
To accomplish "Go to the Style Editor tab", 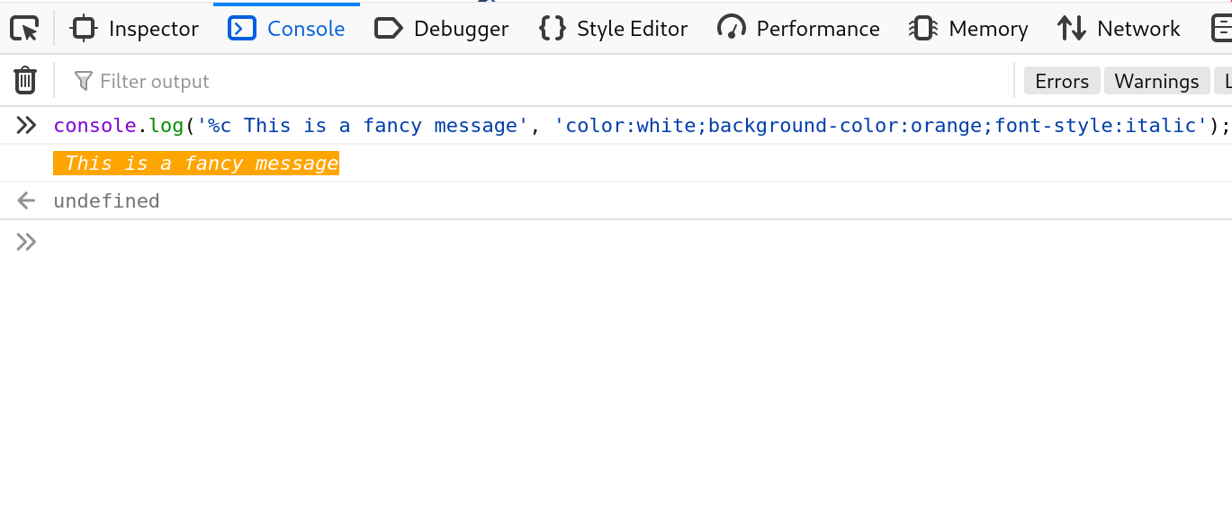I will point(614,29).
